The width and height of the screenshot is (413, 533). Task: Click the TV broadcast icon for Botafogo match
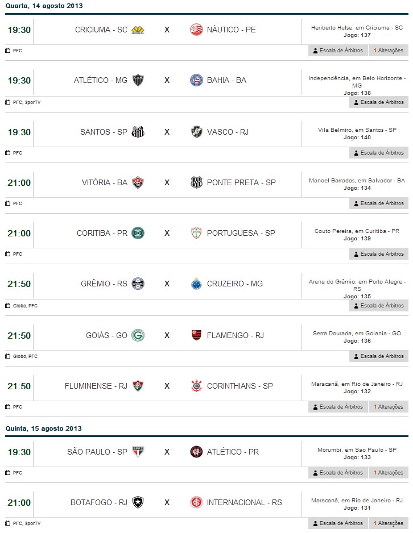(8, 523)
